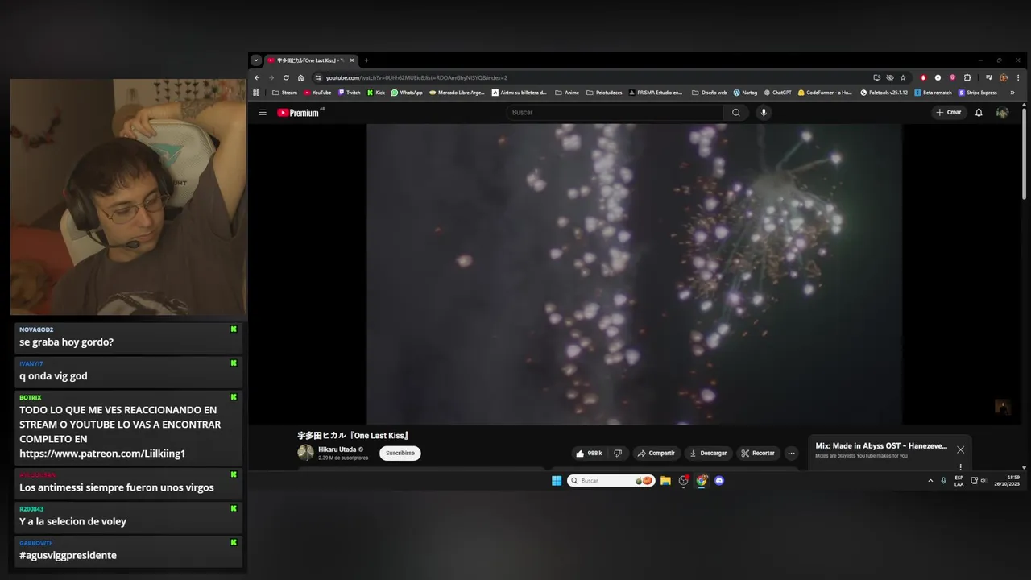The height and width of the screenshot is (580, 1031).
Task: Open the Beta rematch bookmark
Action: pyautogui.click(x=933, y=93)
